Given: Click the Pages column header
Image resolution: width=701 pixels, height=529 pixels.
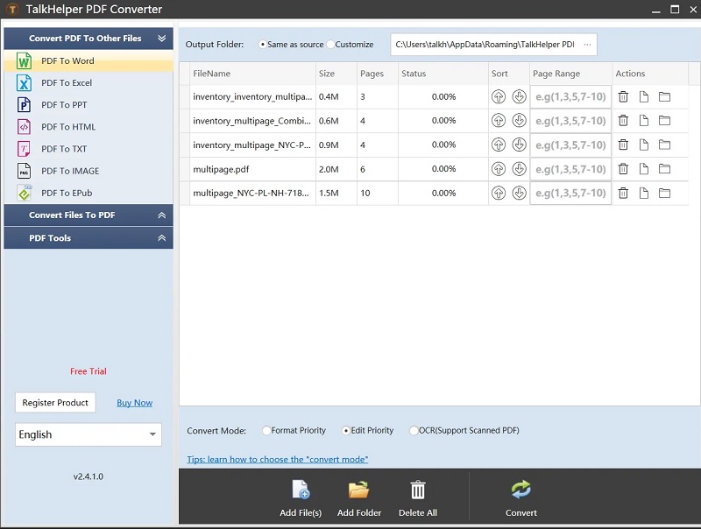Looking at the screenshot, I should click(x=378, y=74).
